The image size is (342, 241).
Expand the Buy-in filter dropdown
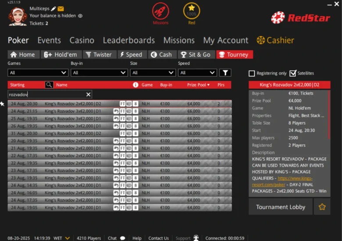click(x=99, y=73)
